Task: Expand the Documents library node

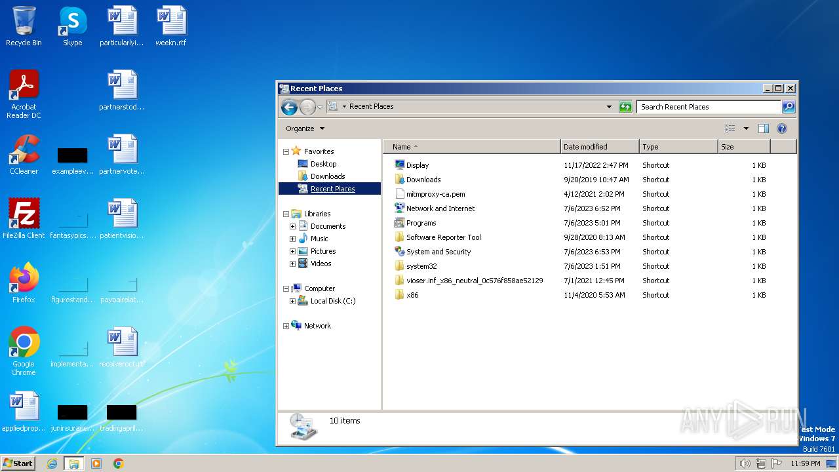Action: click(x=292, y=226)
